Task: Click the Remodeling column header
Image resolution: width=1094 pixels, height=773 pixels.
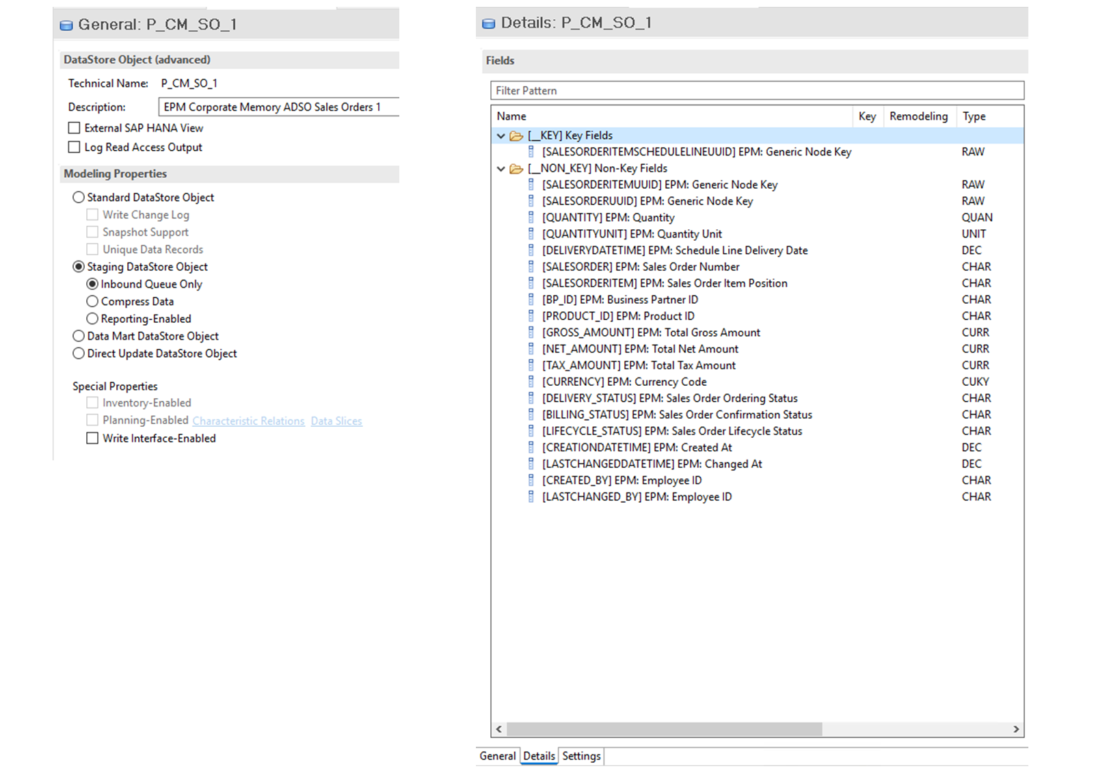Action: tap(920, 116)
